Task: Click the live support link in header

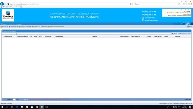Action: pyautogui.click(x=148, y=18)
